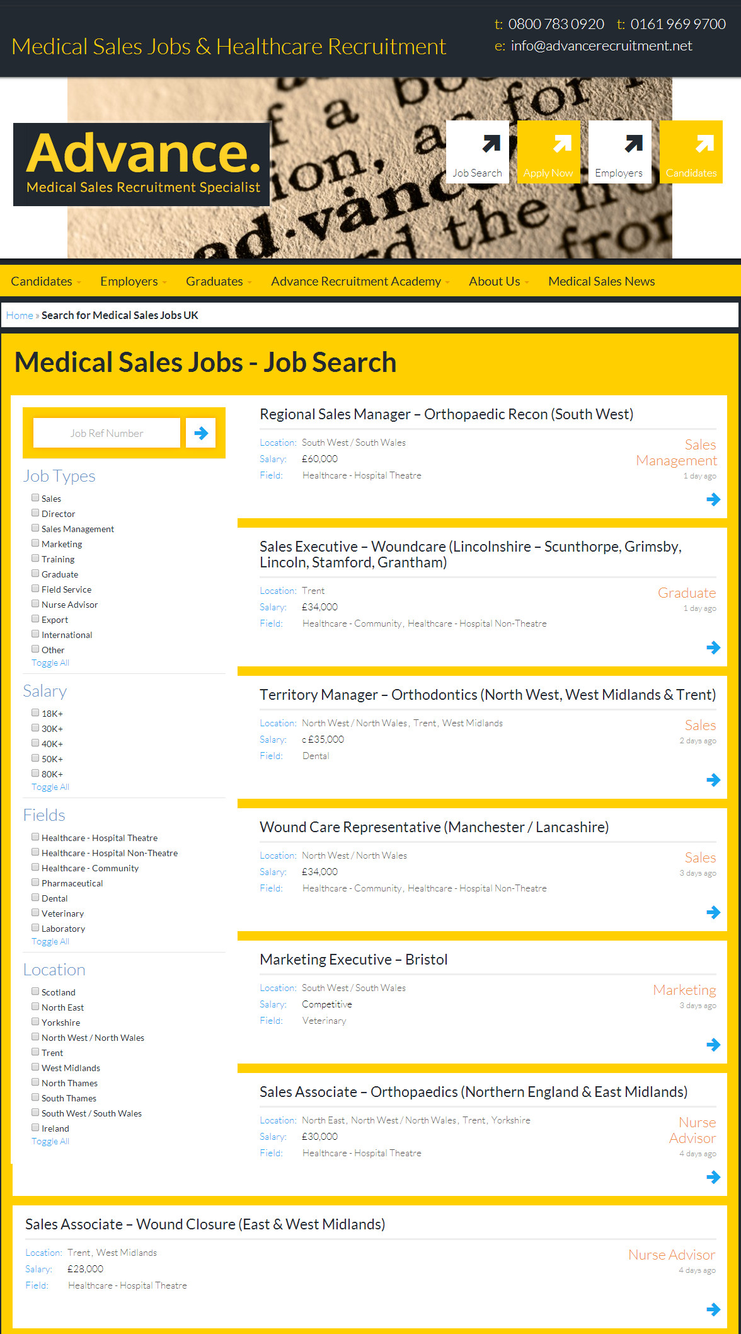The height and width of the screenshot is (1334, 741).
Task: Click the Job Search arrow tile
Action: tap(477, 152)
